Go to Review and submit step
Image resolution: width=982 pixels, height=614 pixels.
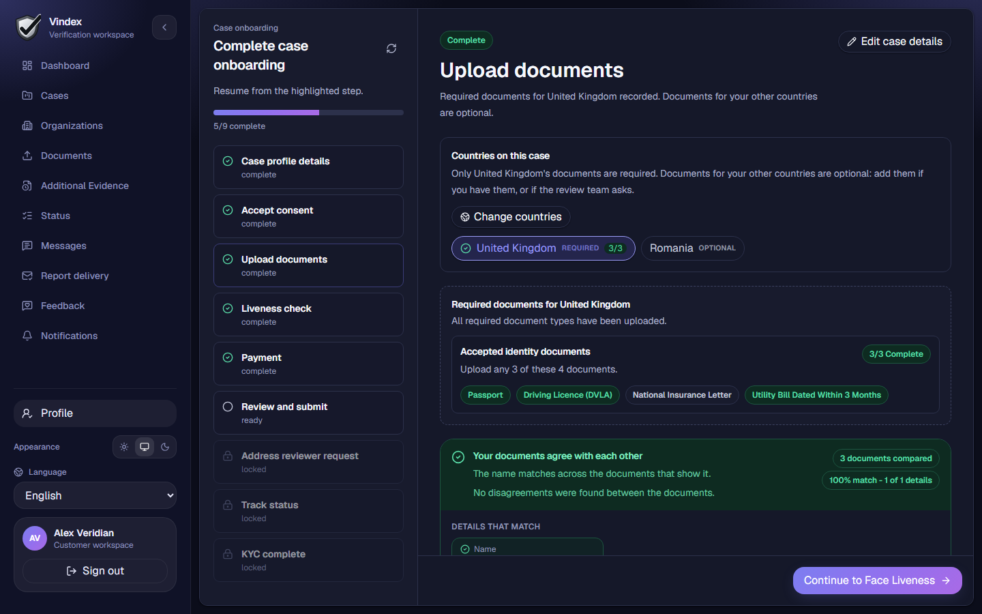pos(308,413)
